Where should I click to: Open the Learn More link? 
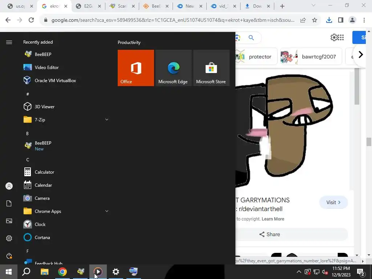pyautogui.click(x=273, y=219)
